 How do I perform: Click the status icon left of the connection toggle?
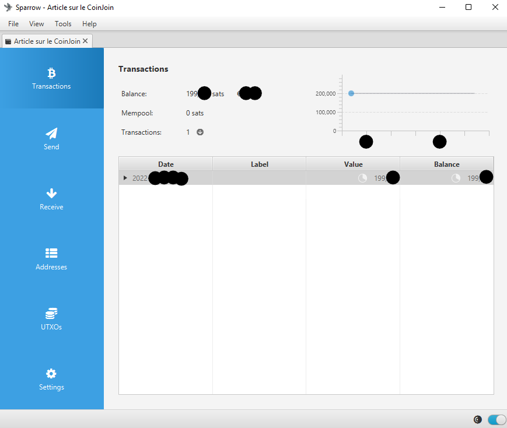(478, 419)
